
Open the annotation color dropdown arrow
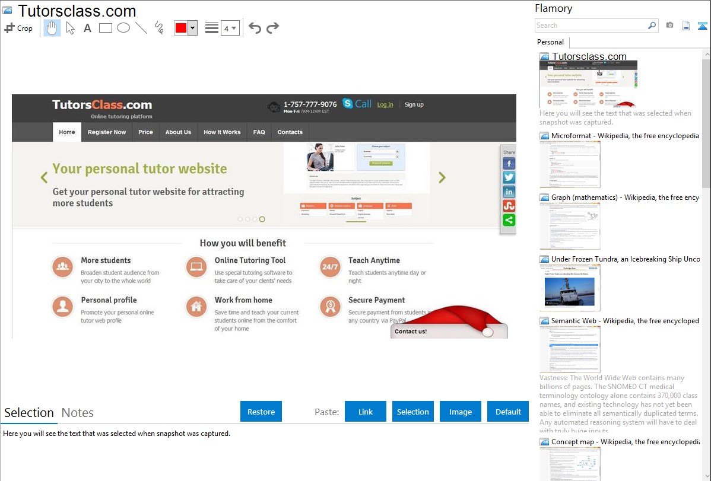click(x=193, y=28)
